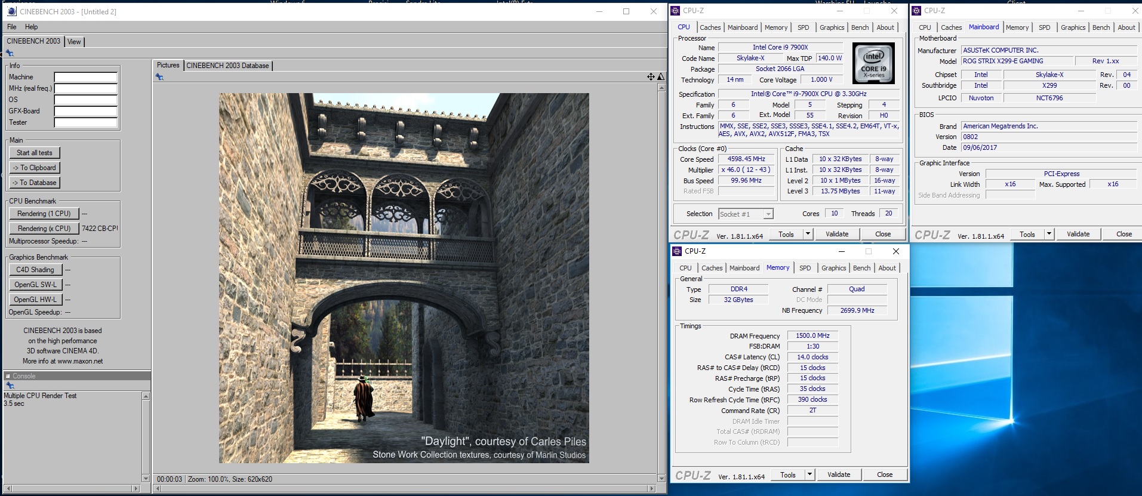Click the Pictures panel scroll-down arrow
The height and width of the screenshot is (496, 1142).
tap(661, 478)
